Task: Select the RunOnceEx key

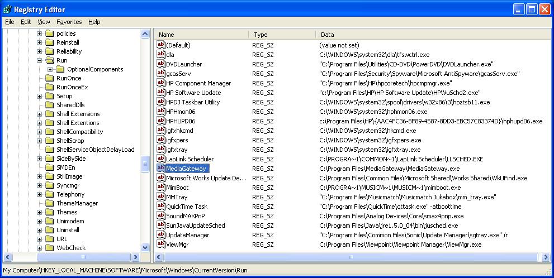Action: point(72,87)
